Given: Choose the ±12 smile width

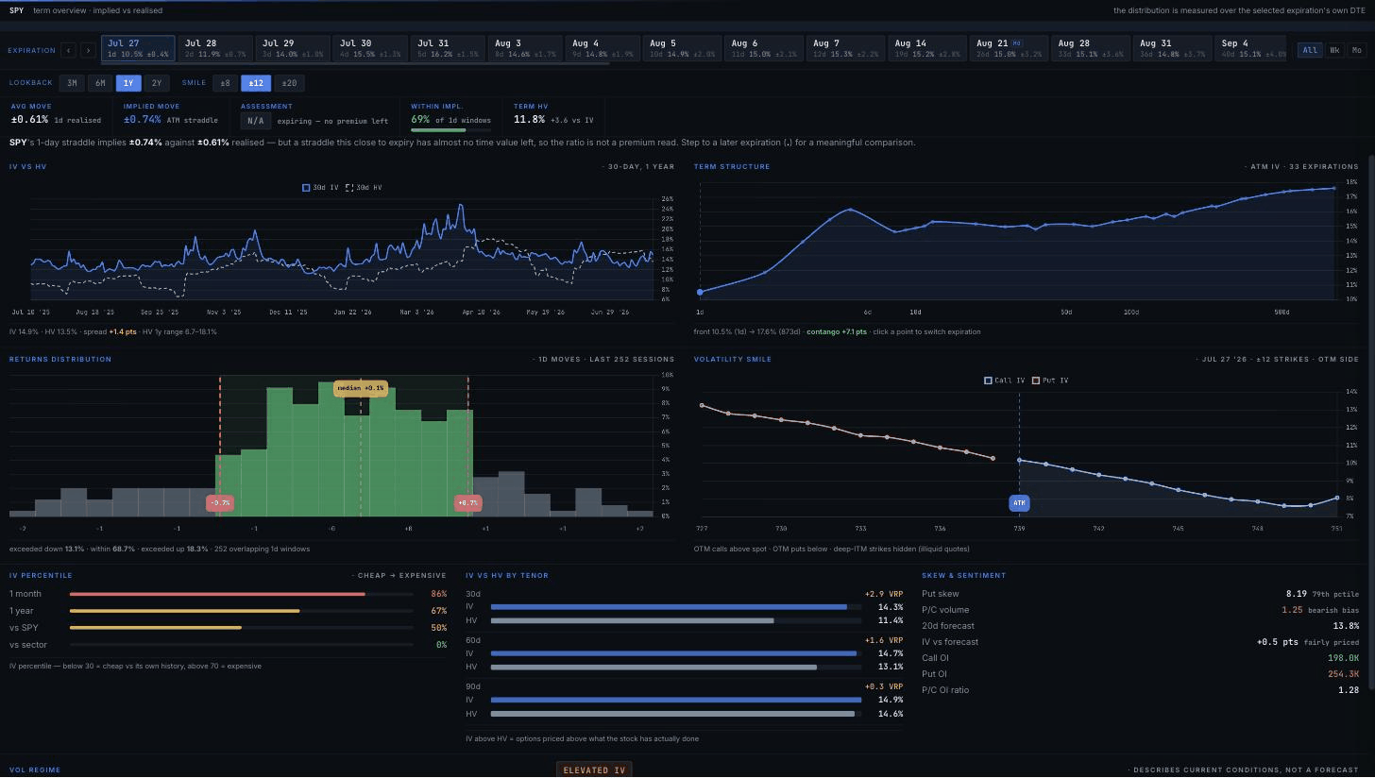Looking at the screenshot, I should click(256, 83).
